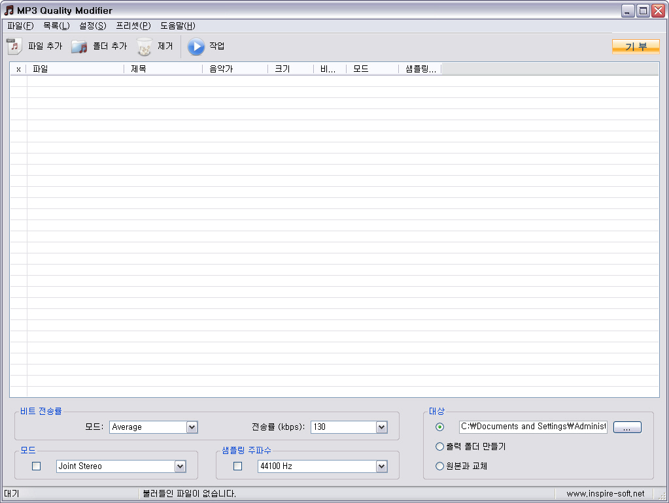Screen dimensions: 669x503
Task: Open the Joint Stereo mode dropdown
Action: point(180,466)
